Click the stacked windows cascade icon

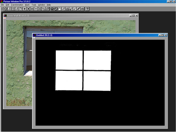(47, 9)
